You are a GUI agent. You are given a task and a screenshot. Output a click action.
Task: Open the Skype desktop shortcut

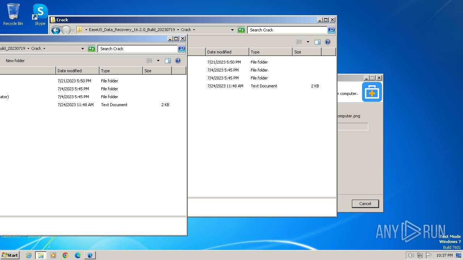click(x=40, y=14)
